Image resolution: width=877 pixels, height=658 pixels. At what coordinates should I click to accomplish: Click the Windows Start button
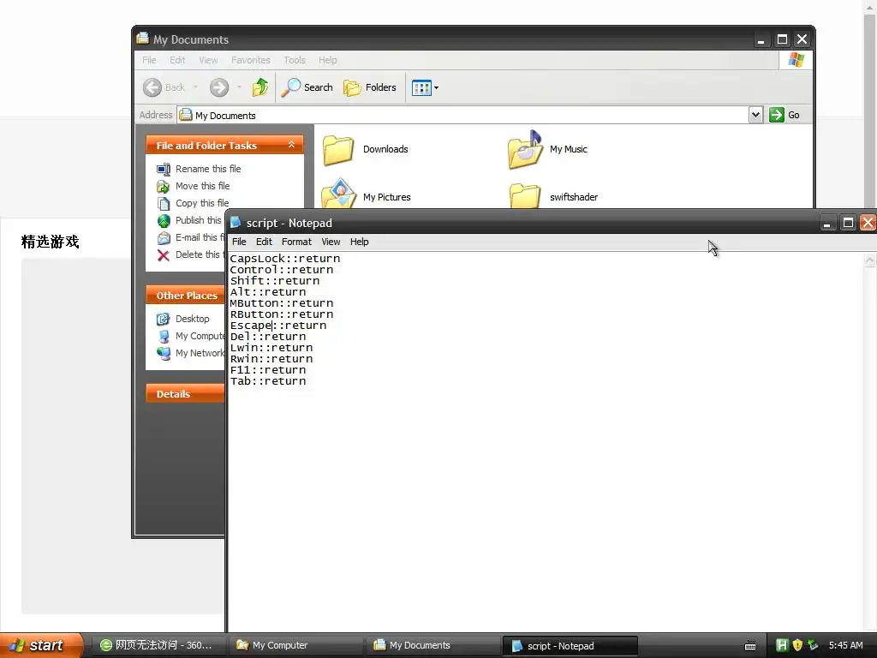click(x=41, y=645)
